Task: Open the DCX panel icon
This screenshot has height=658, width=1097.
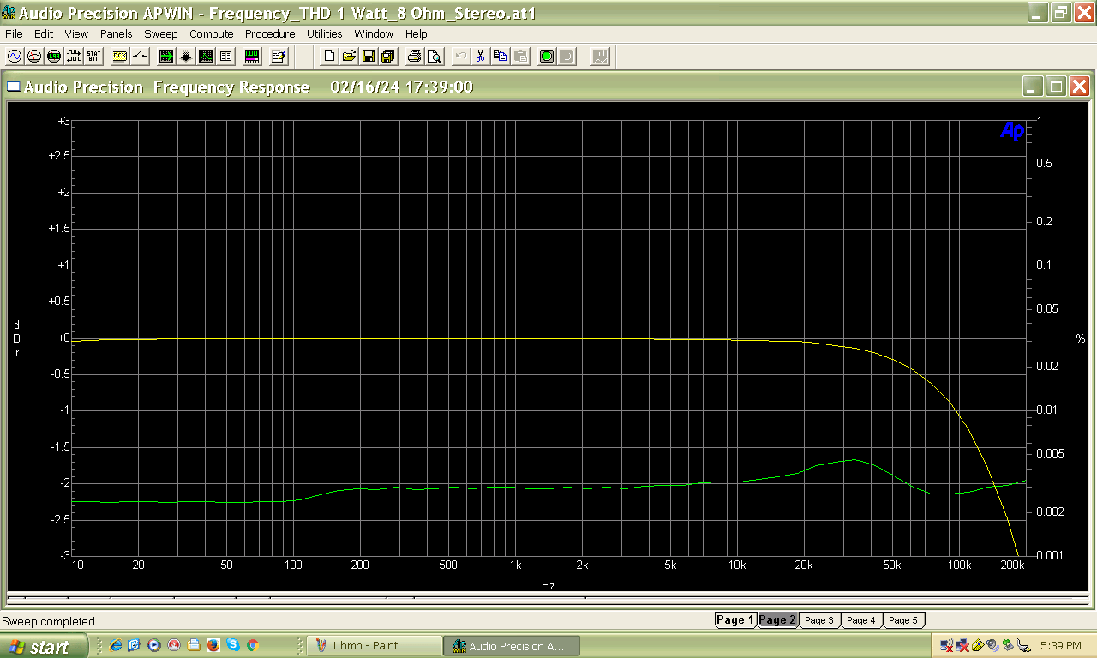Action: 119,57
